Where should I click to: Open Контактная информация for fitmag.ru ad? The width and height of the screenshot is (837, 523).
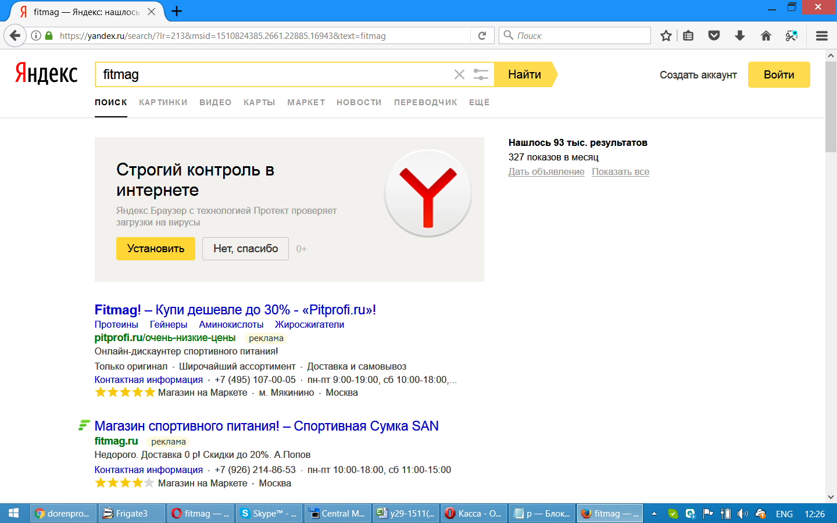coord(149,470)
